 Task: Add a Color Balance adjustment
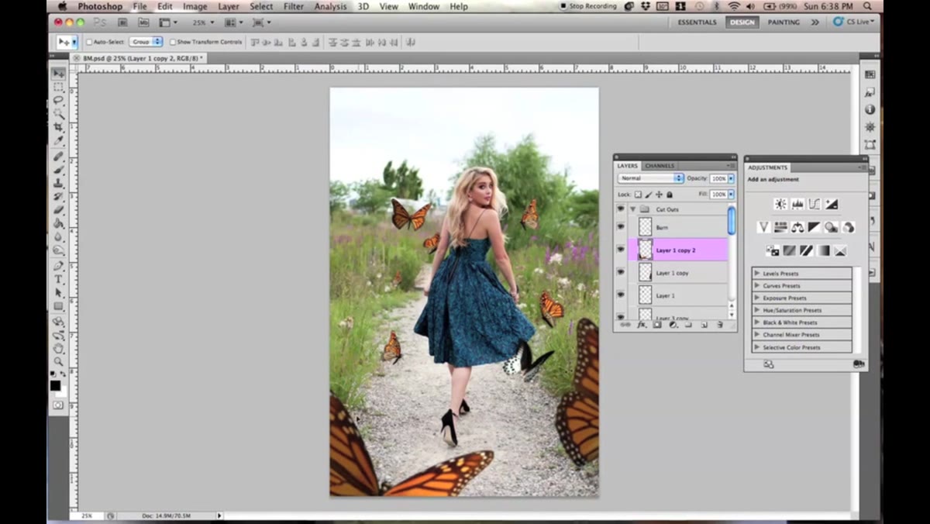[797, 227]
